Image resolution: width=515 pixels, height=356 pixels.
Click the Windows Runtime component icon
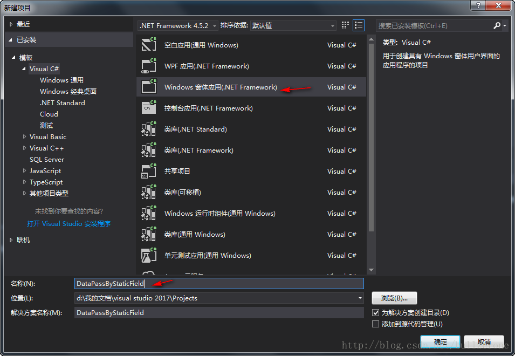point(149,213)
